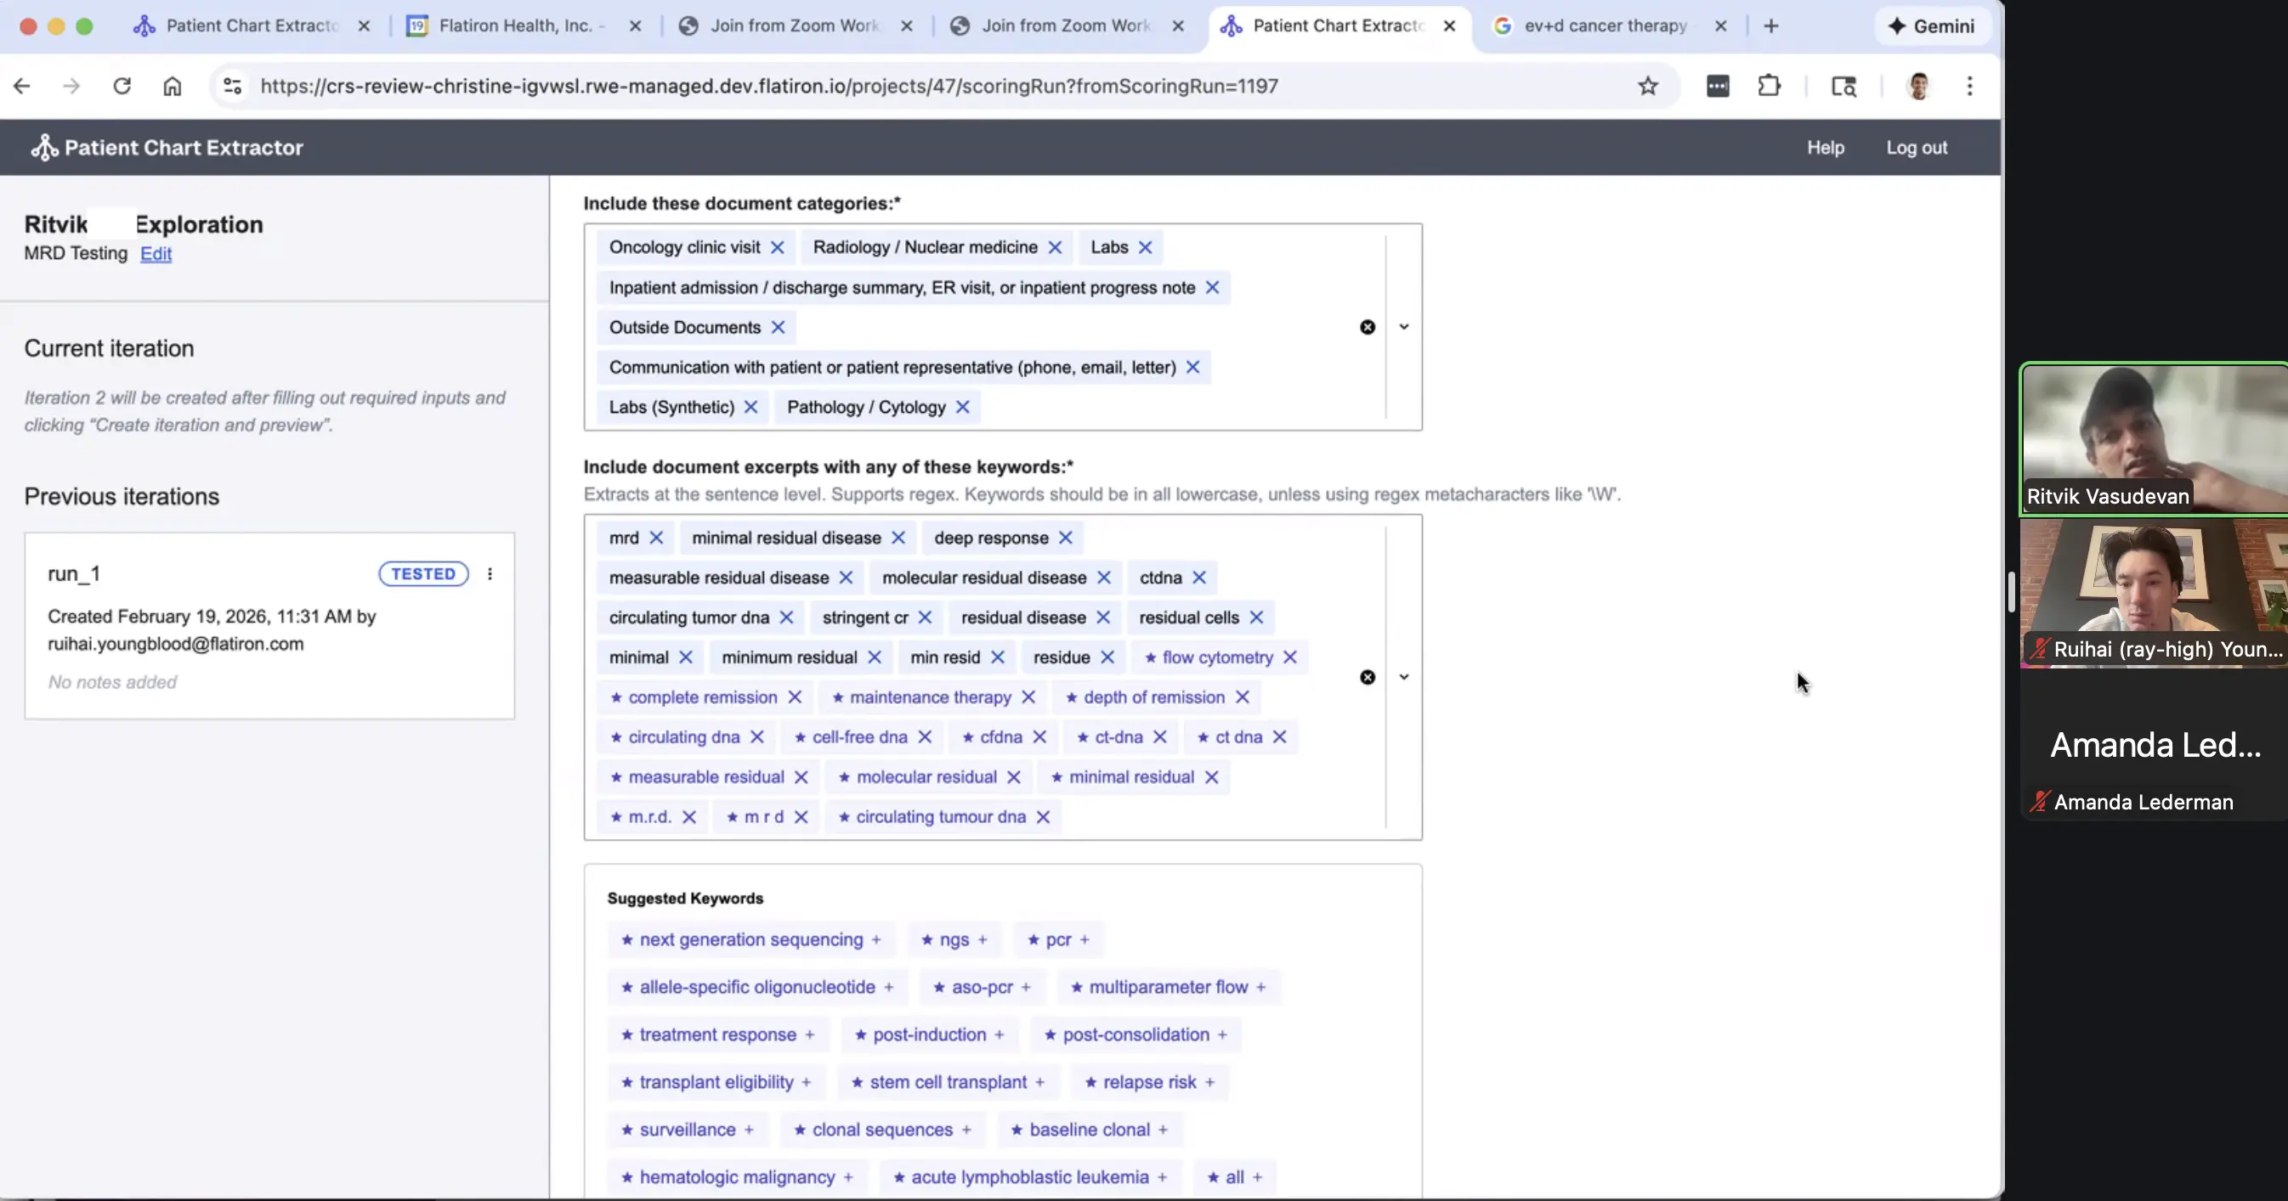Click the vertical scrollbar in the keyword list

(x=1387, y=674)
